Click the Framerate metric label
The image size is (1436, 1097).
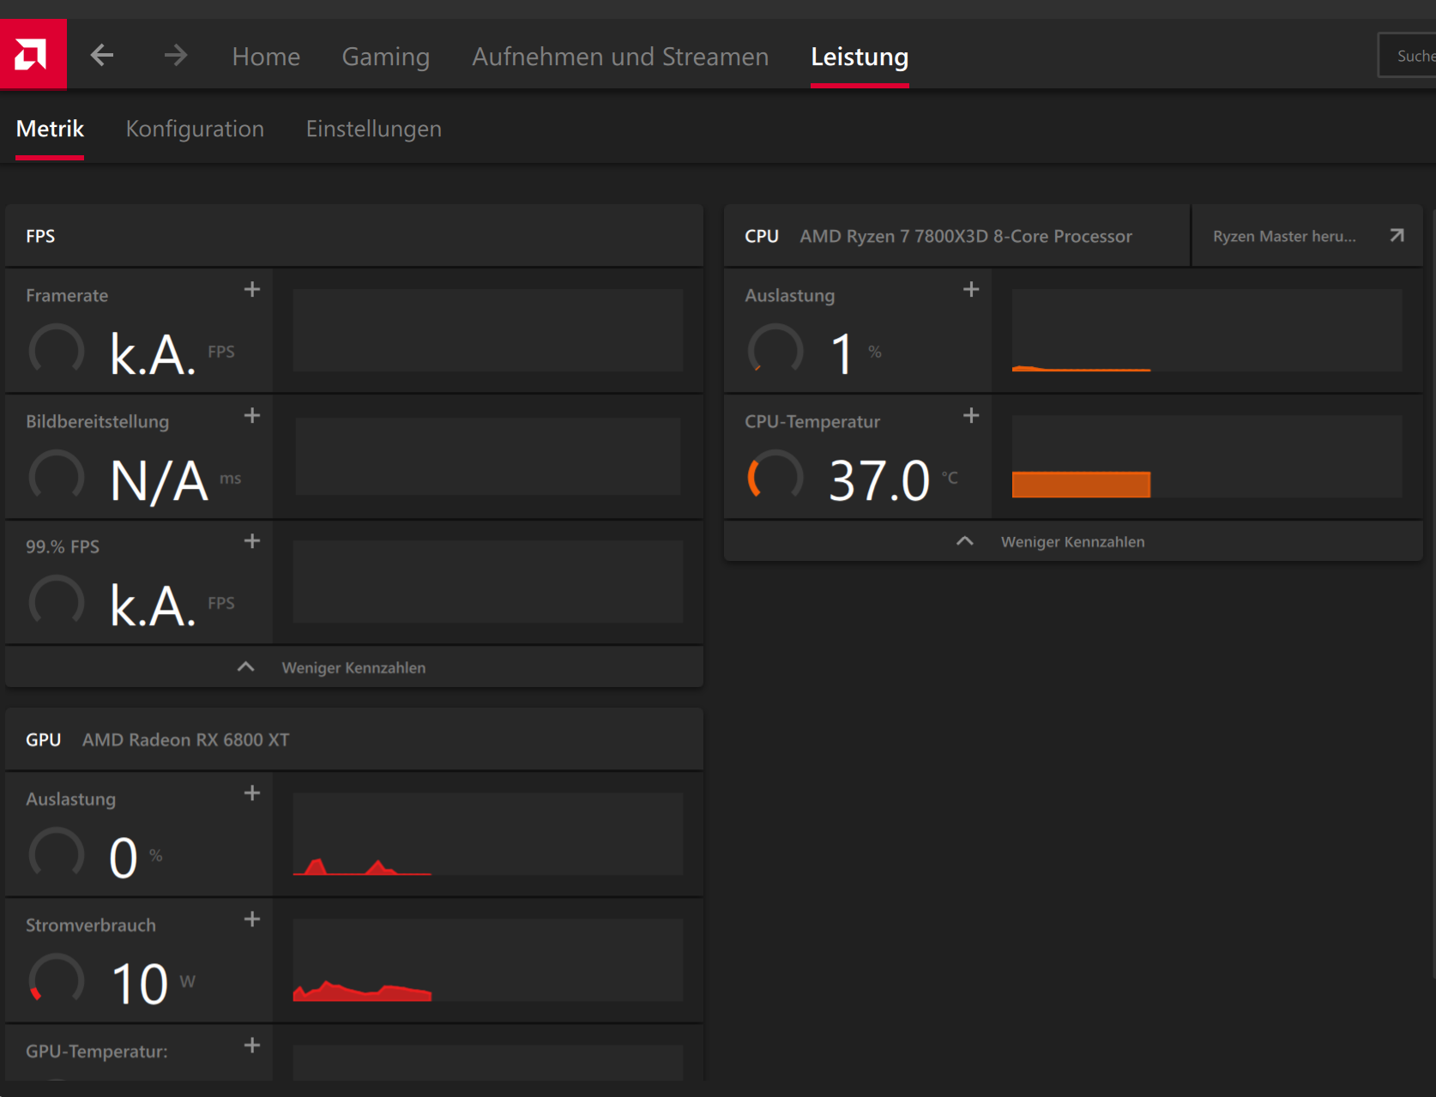point(67,295)
